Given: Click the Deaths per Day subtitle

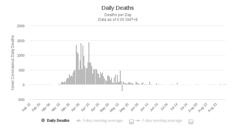Looking at the screenshot, I should tap(118, 15).
